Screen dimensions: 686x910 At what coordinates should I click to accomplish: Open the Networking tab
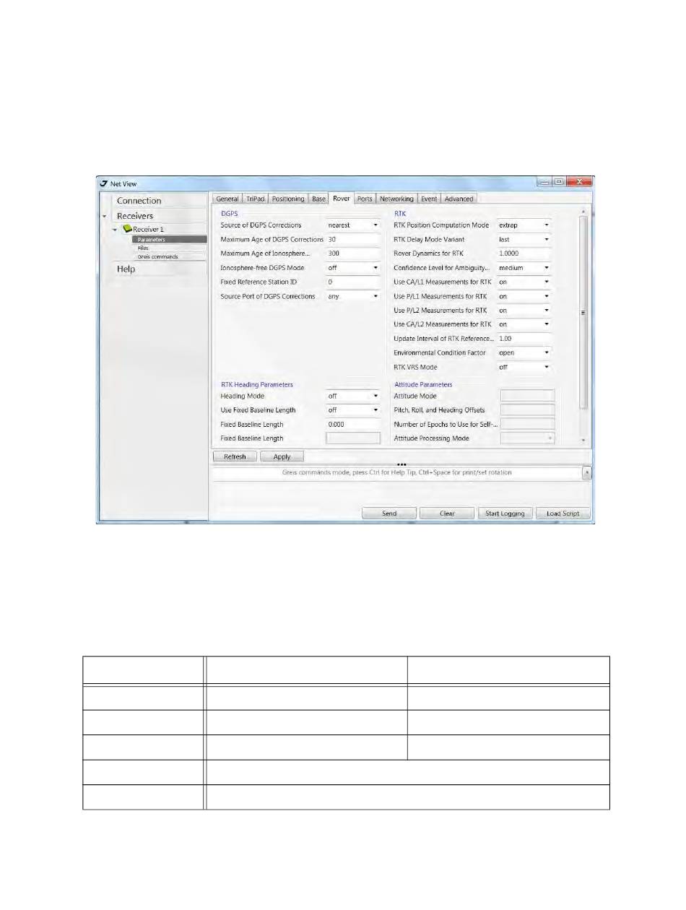tap(396, 199)
